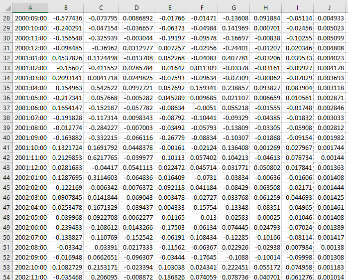Screen dimensions: 348x280
Task: Select cell containing -0.1088
Action: [x=233, y=258]
